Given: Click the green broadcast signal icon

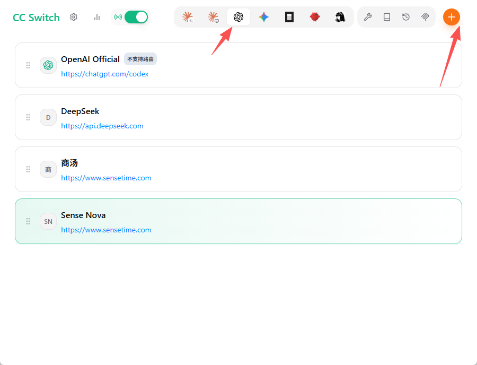Looking at the screenshot, I should pyautogui.click(x=118, y=17).
